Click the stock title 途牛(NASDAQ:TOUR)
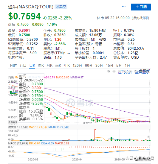Viewport: 158px width, 164px height. (x=31, y=7)
